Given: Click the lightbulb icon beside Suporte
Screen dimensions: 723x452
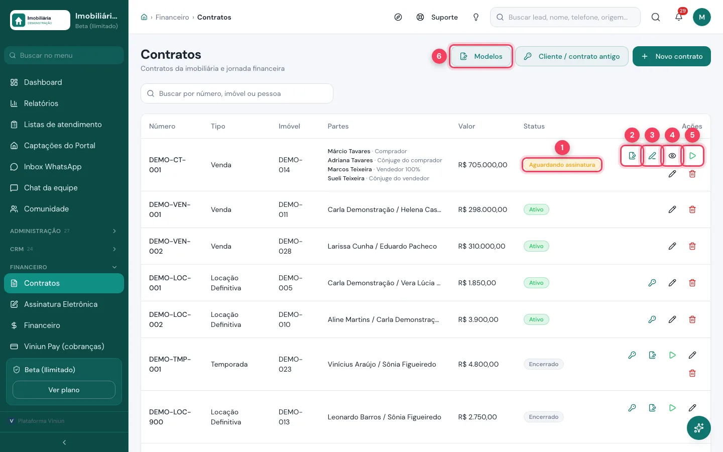Looking at the screenshot, I should coord(476,17).
